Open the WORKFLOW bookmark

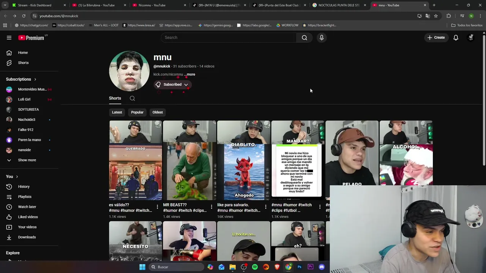pos(287,25)
